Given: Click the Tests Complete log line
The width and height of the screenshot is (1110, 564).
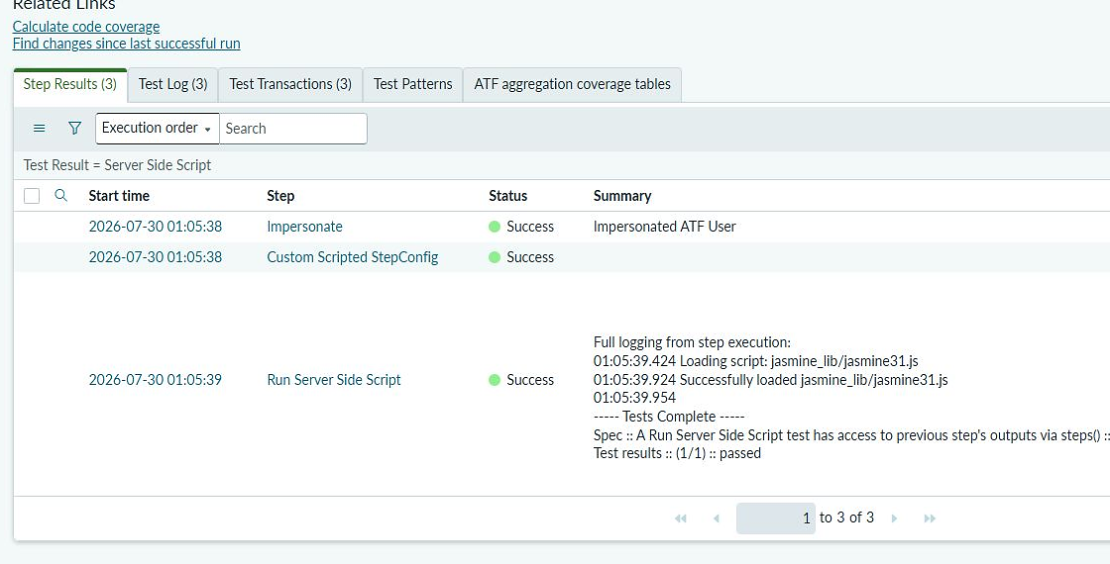Looking at the screenshot, I should click(669, 417).
